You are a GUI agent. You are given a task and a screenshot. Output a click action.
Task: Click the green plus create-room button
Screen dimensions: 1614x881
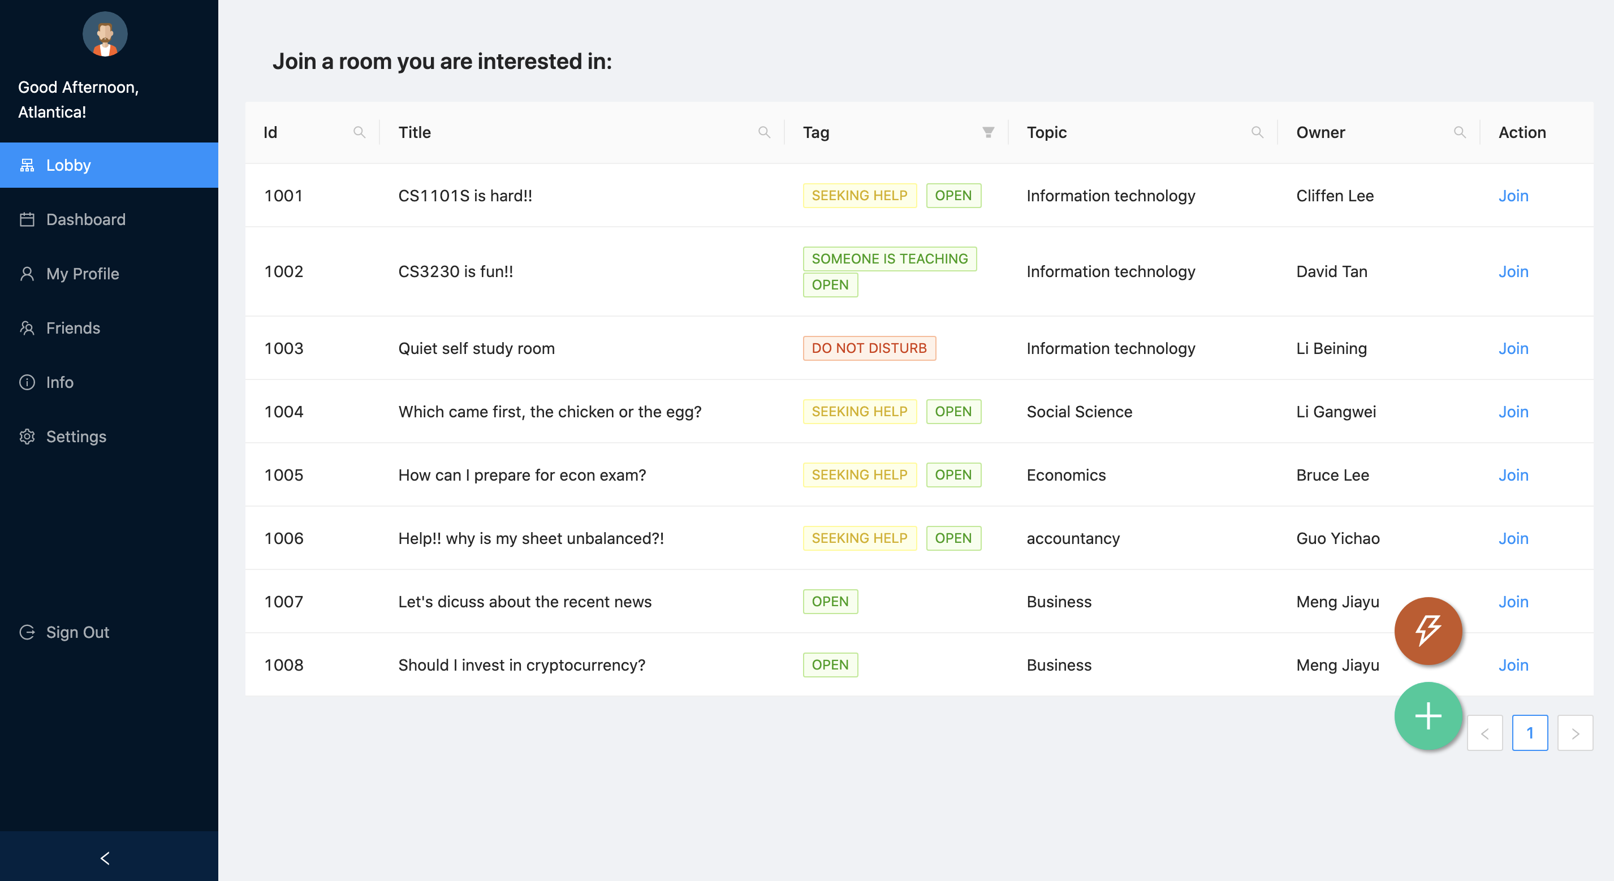[x=1428, y=715]
